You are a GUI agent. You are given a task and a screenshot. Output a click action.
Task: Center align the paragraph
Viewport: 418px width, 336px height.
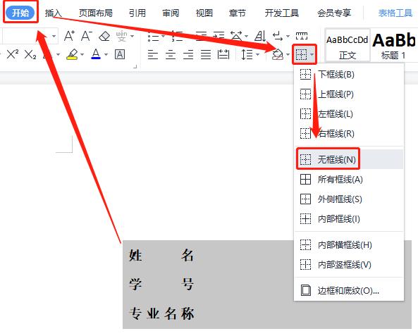tap(171, 55)
